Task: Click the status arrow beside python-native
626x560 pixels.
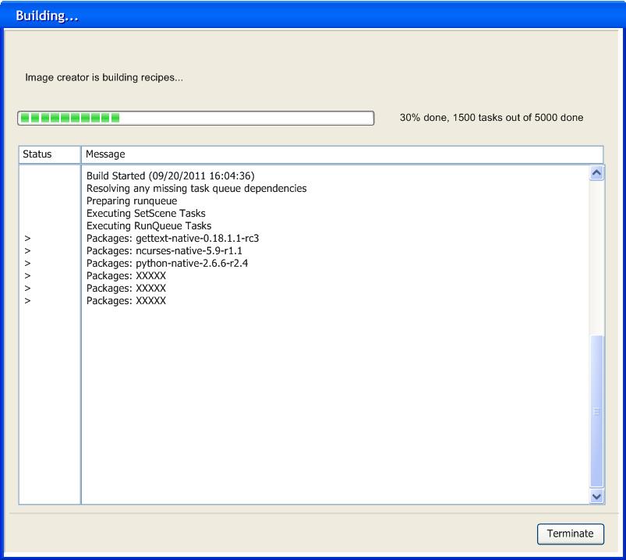Action: [27, 264]
